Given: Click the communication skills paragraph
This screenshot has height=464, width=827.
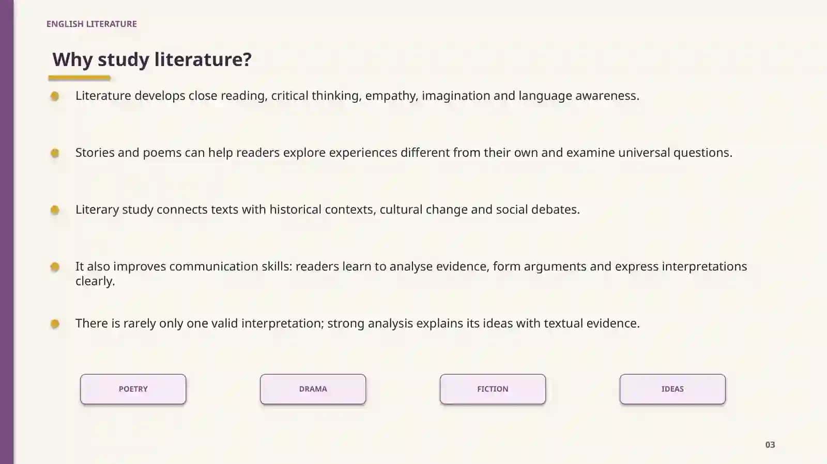Looking at the screenshot, I should pos(411,274).
